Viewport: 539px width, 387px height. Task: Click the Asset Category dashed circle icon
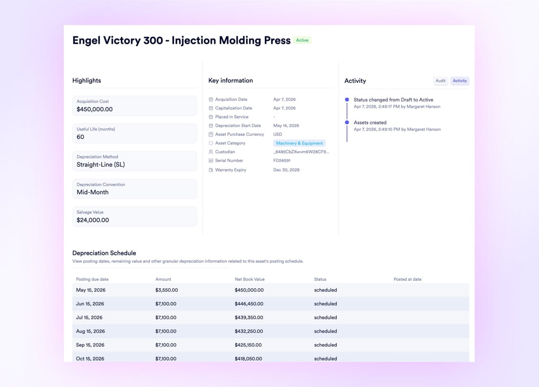click(x=211, y=143)
